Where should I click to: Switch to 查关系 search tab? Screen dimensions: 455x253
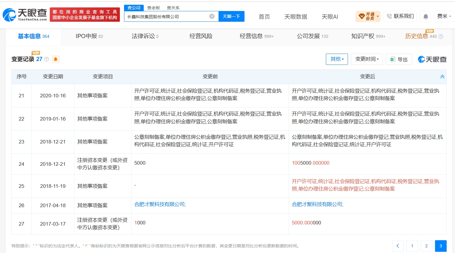[x=173, y=8]
